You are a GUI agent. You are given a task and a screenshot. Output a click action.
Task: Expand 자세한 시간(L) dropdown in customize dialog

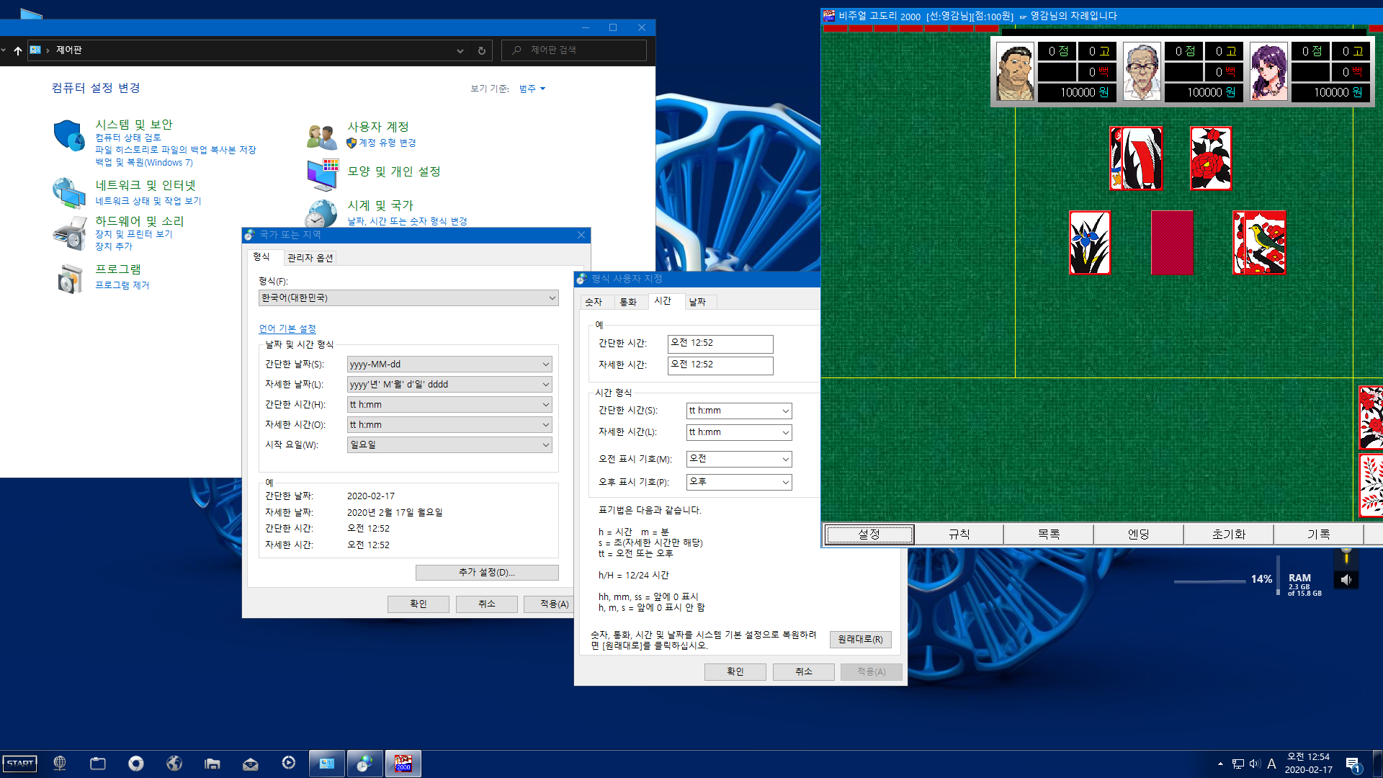[x=785, y=432]
